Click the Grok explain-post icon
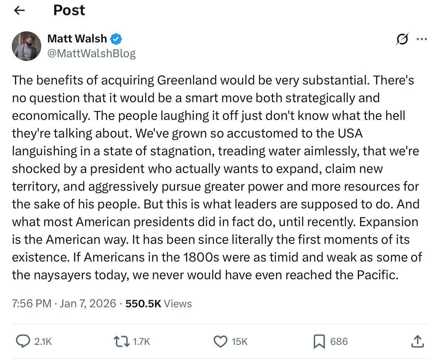The image size is (440, 360). (x=402, y=39)
